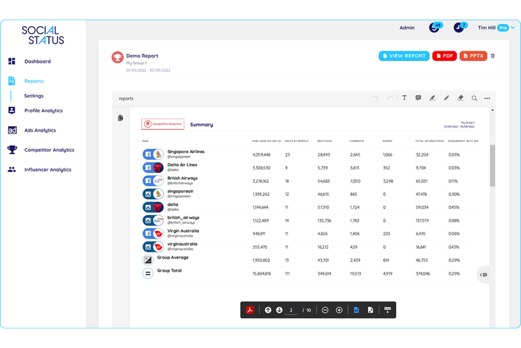Go to report Settings
The height and width of the screenshot is (348, 521).
tap(34, 96)
